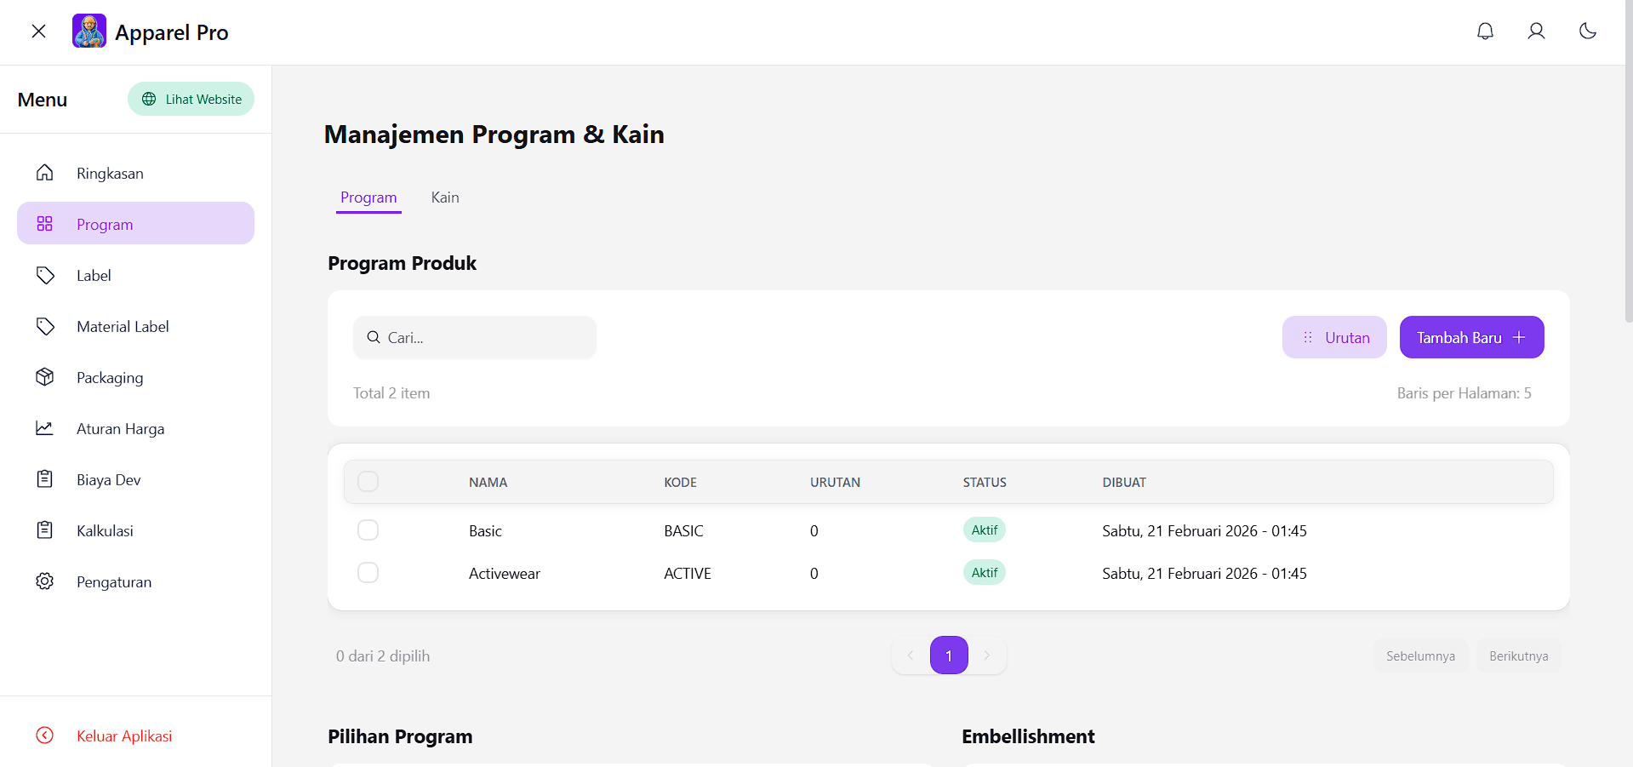Image resolution: width=1633 pixels, height=767 pixels.
Task: Select Program in the sidebar menu
Action: (135, 223)
